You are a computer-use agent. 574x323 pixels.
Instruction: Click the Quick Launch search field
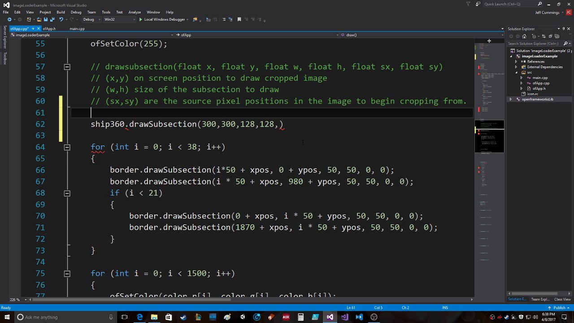pos(513,4)
